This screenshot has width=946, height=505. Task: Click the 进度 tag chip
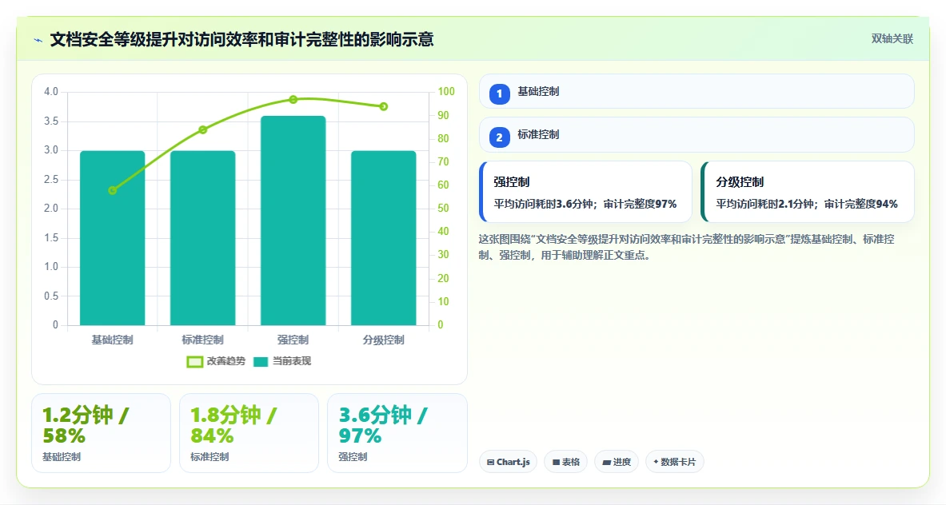tap(616, 462)
